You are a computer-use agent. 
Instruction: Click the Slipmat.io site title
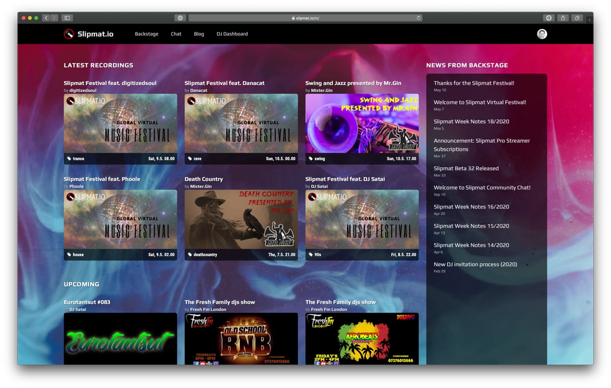point(95,34)
